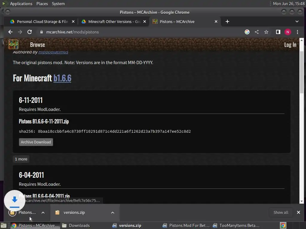Image resolution: width=306 pixels, height=229 pixels.
Task: Expand the tab search dropdown arrow
Action: click(x=297, y=21)
